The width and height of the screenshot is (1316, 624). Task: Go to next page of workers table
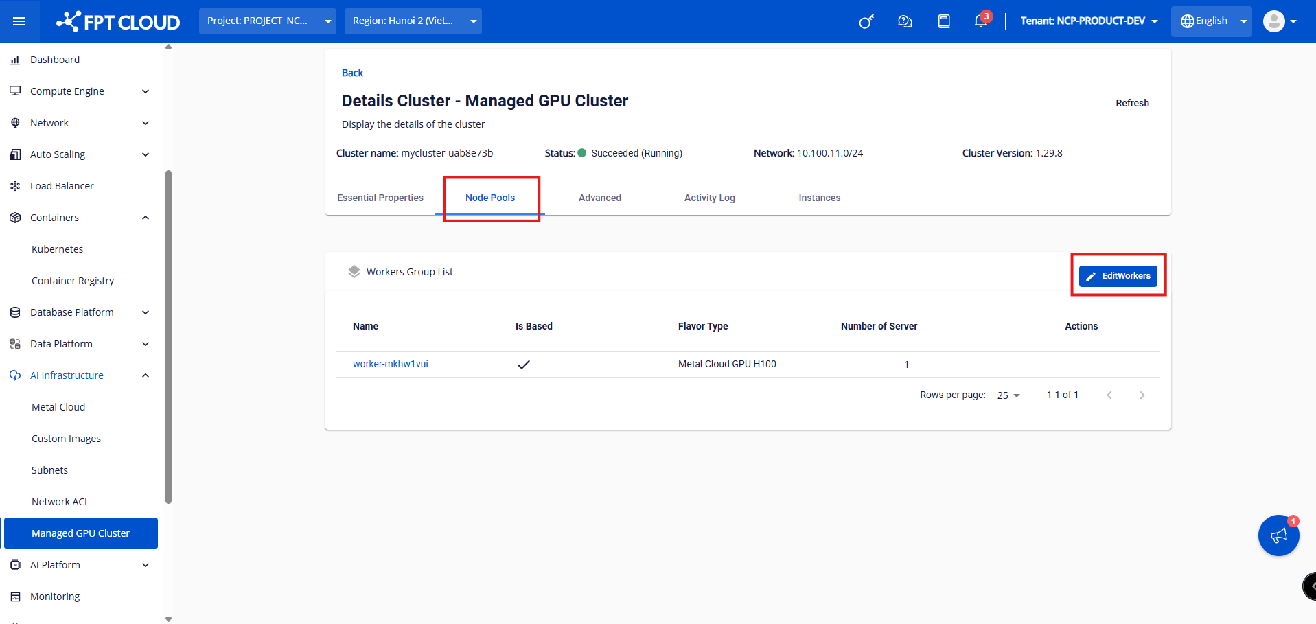(x=1142, y=395)
